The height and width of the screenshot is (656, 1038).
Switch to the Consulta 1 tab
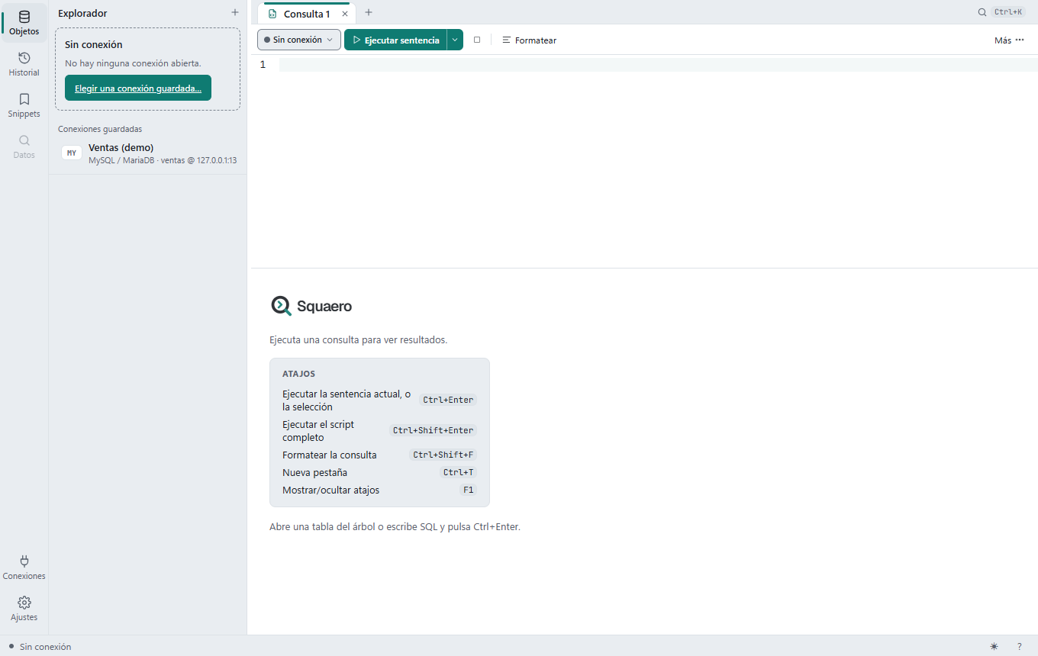click(x=307, y=14)
